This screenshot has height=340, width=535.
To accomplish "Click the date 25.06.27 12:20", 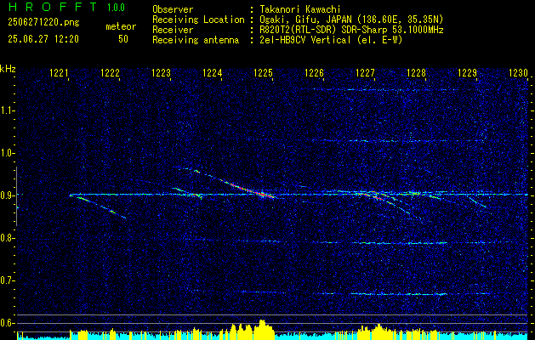I will click(x=43, y=39).
